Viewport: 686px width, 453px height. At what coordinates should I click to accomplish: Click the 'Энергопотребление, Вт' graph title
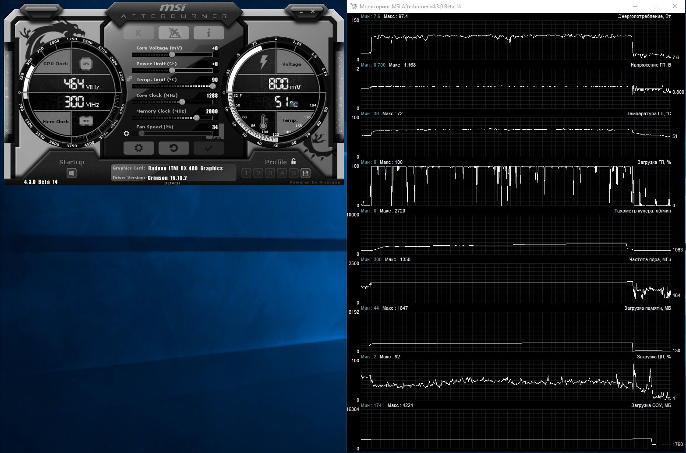coord(644,16)
